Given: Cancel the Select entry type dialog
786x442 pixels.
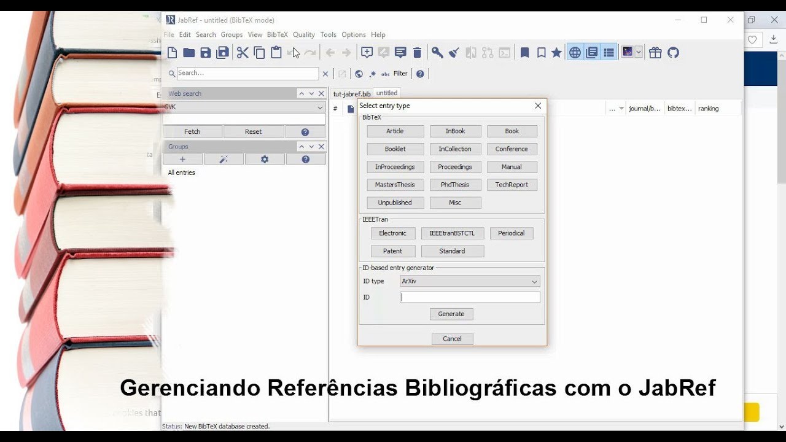Looking at the screenshot, I should click(452, 339).
